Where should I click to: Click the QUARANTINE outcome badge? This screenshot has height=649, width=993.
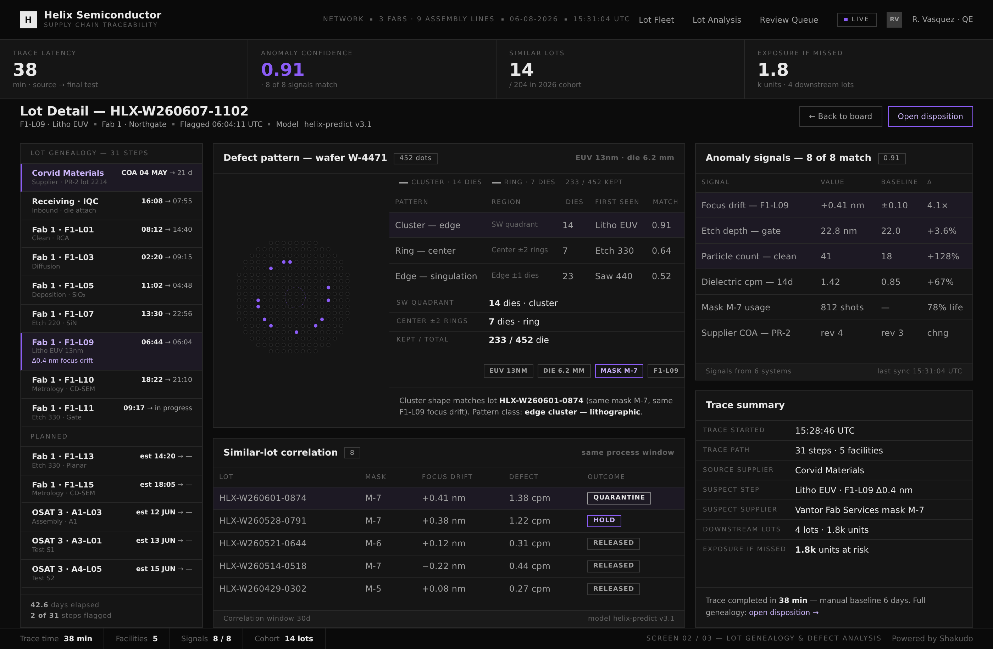[619, 498]
